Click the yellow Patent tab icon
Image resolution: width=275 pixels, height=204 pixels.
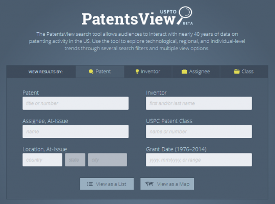91,72
